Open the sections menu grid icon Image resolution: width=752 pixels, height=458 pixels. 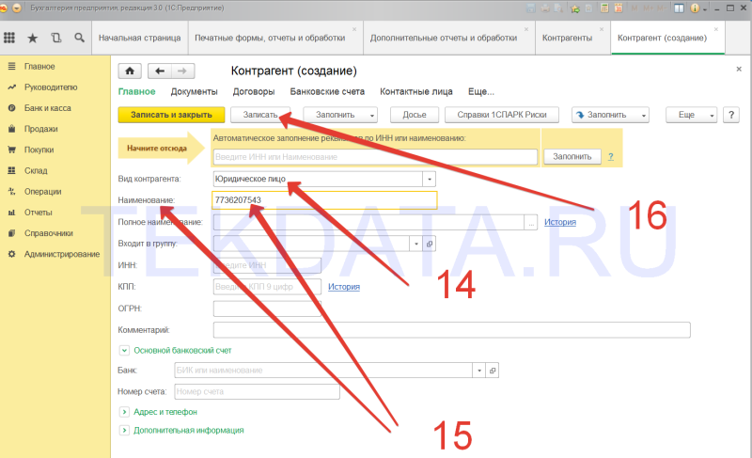point(9,38)
